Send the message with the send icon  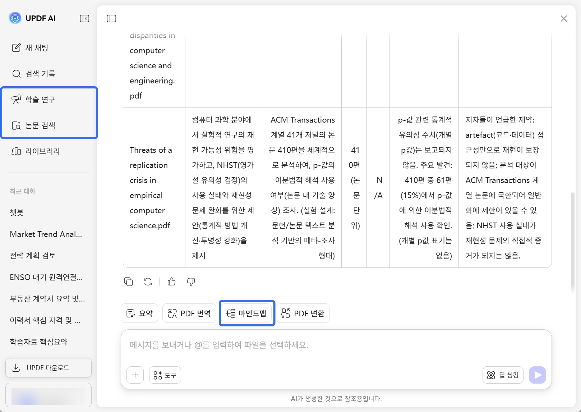point(537,375)
